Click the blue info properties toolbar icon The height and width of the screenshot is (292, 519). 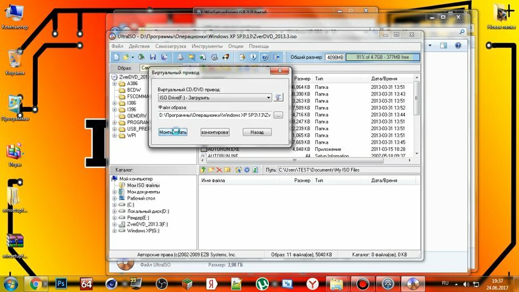click(x=253, y=57)
